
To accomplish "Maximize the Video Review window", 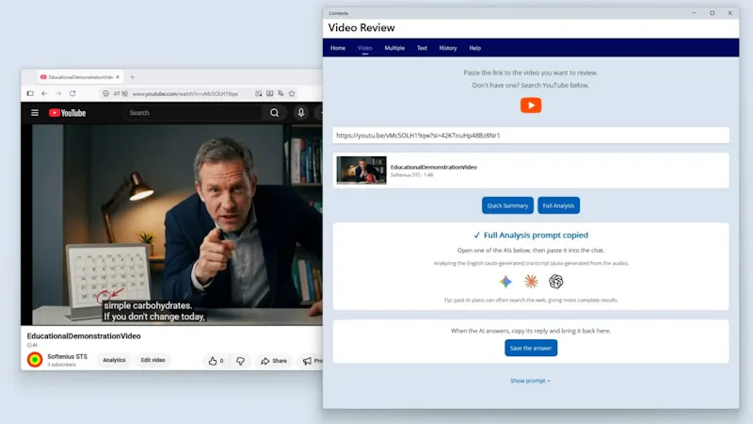I will click(713, 13).
